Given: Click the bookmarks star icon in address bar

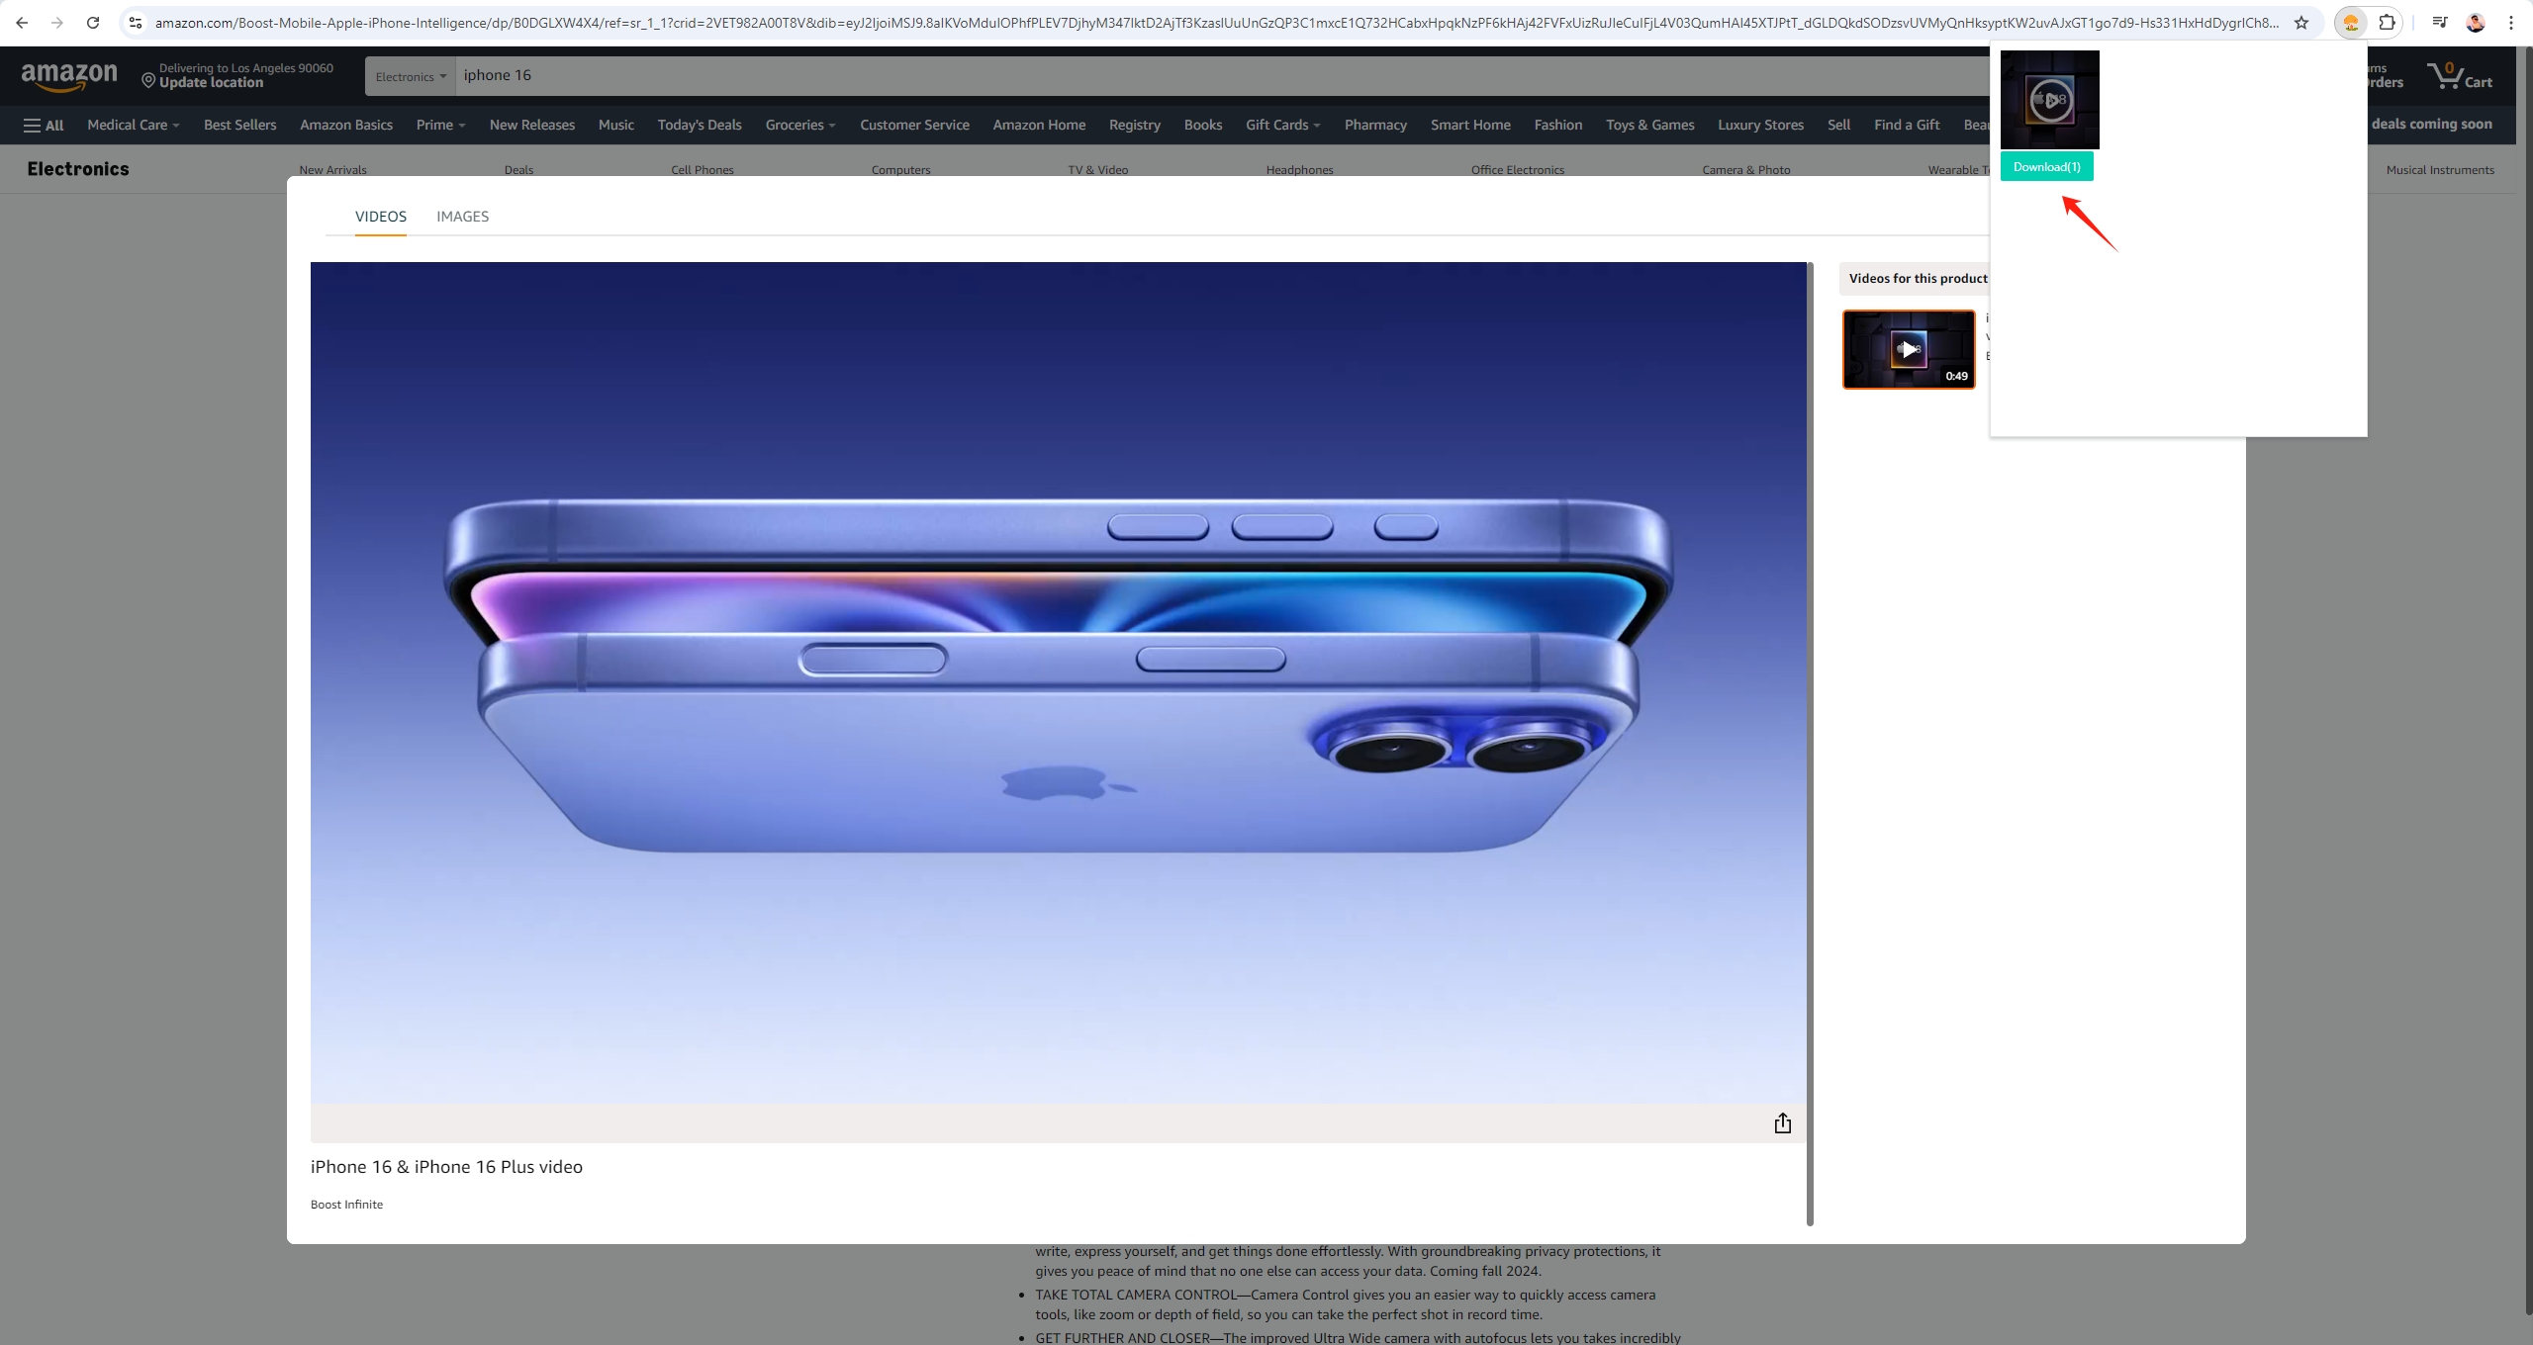Looking at the screenshot, I should click(2301, 24).
